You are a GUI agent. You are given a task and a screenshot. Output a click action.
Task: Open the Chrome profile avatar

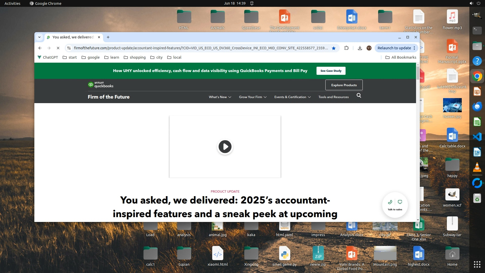[x=369, y=48]
